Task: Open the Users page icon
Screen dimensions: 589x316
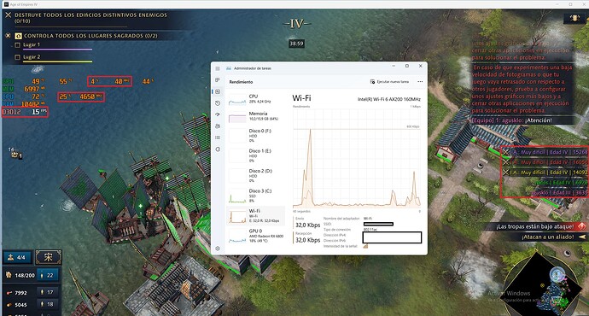Action: tap(218, 126)
